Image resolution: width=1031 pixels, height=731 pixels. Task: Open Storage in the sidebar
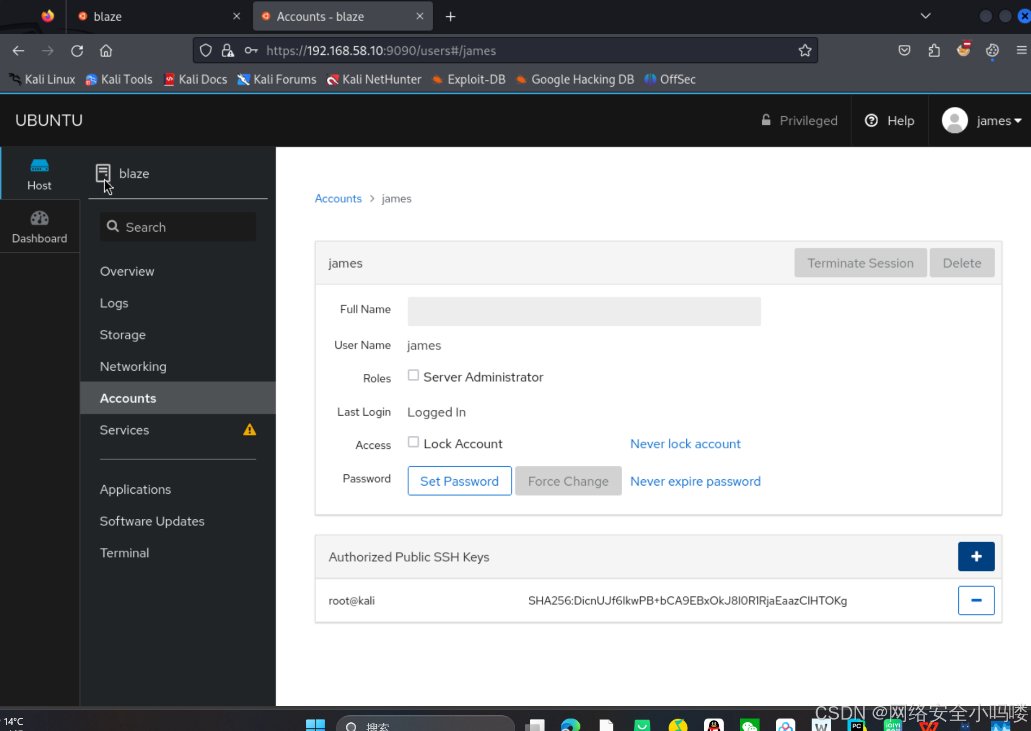[x=123, y=335]
